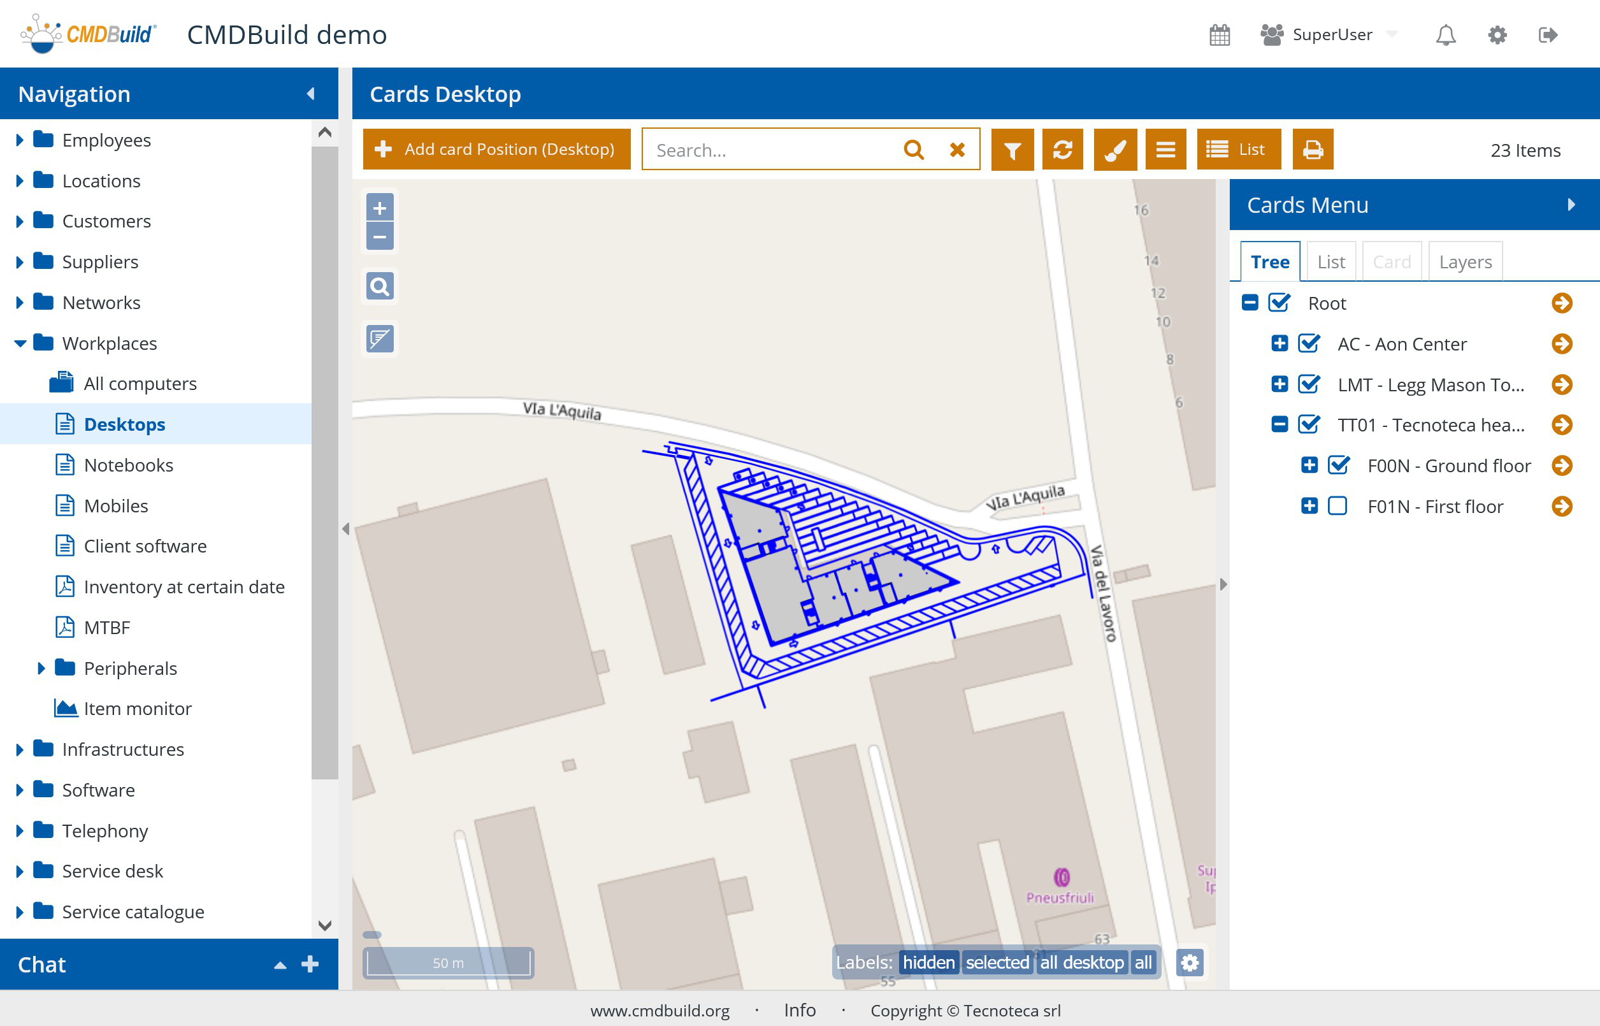Click the refresh cards icon

point(1062,150)
